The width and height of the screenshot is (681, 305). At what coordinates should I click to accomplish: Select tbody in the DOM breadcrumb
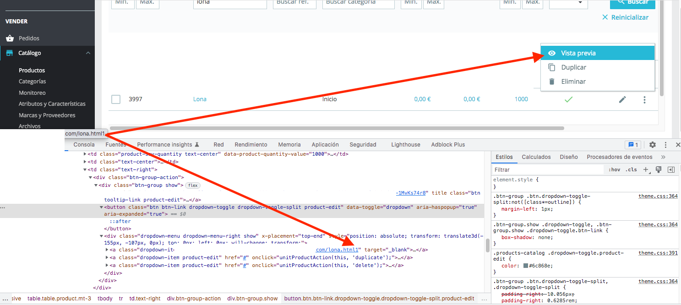tap(105, 299)
